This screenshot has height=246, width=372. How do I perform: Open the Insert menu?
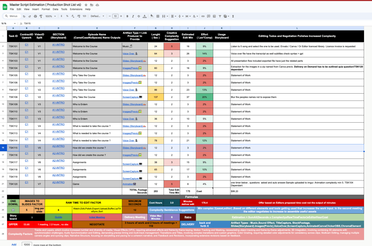pos(36,9)
